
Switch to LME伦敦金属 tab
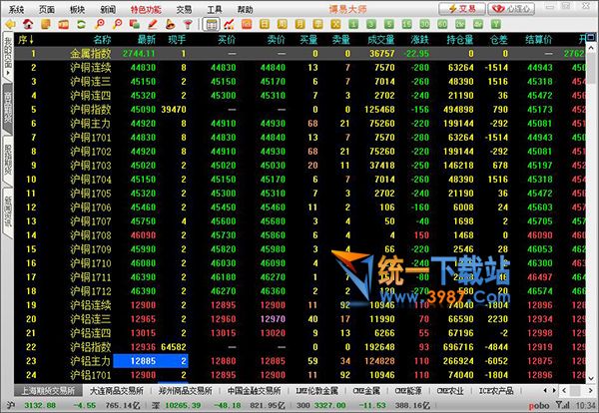[x=317, y=391]
